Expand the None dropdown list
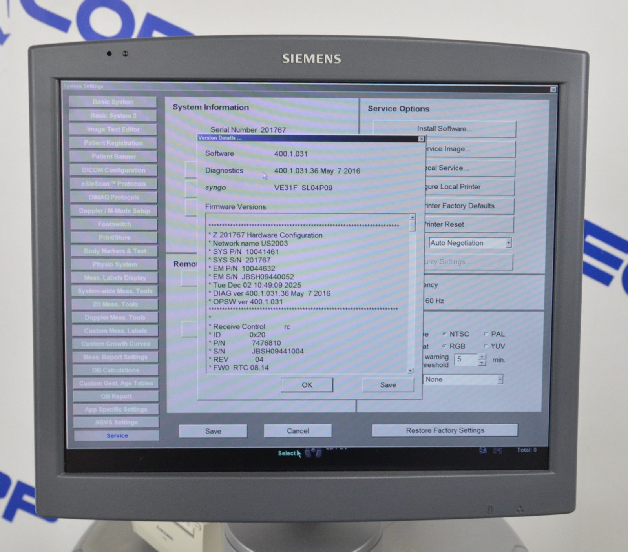This screenshot has height=552, width=628. point(500,379)
